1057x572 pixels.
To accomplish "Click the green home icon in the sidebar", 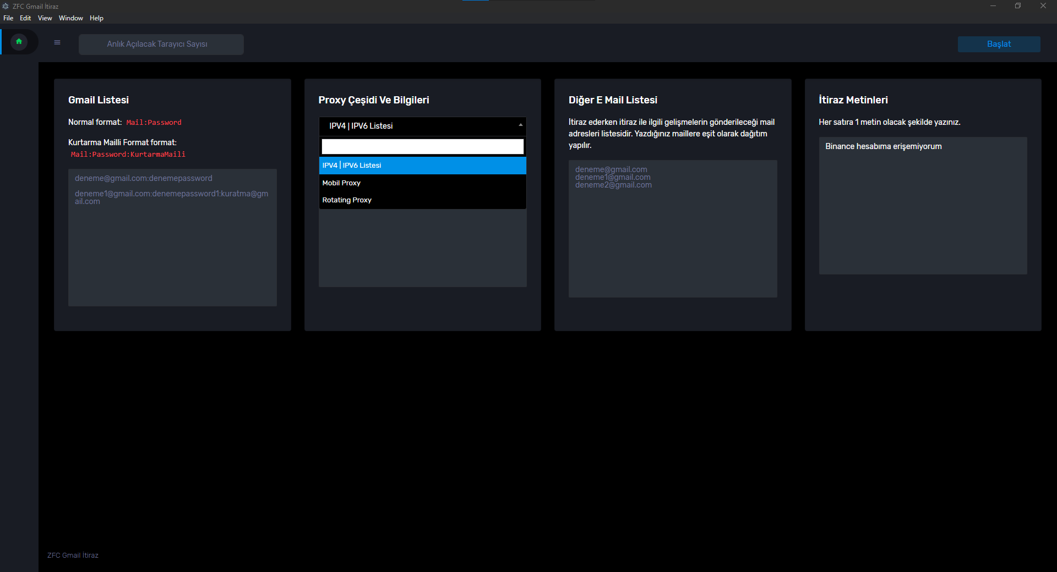I will [x=19, y=42].
